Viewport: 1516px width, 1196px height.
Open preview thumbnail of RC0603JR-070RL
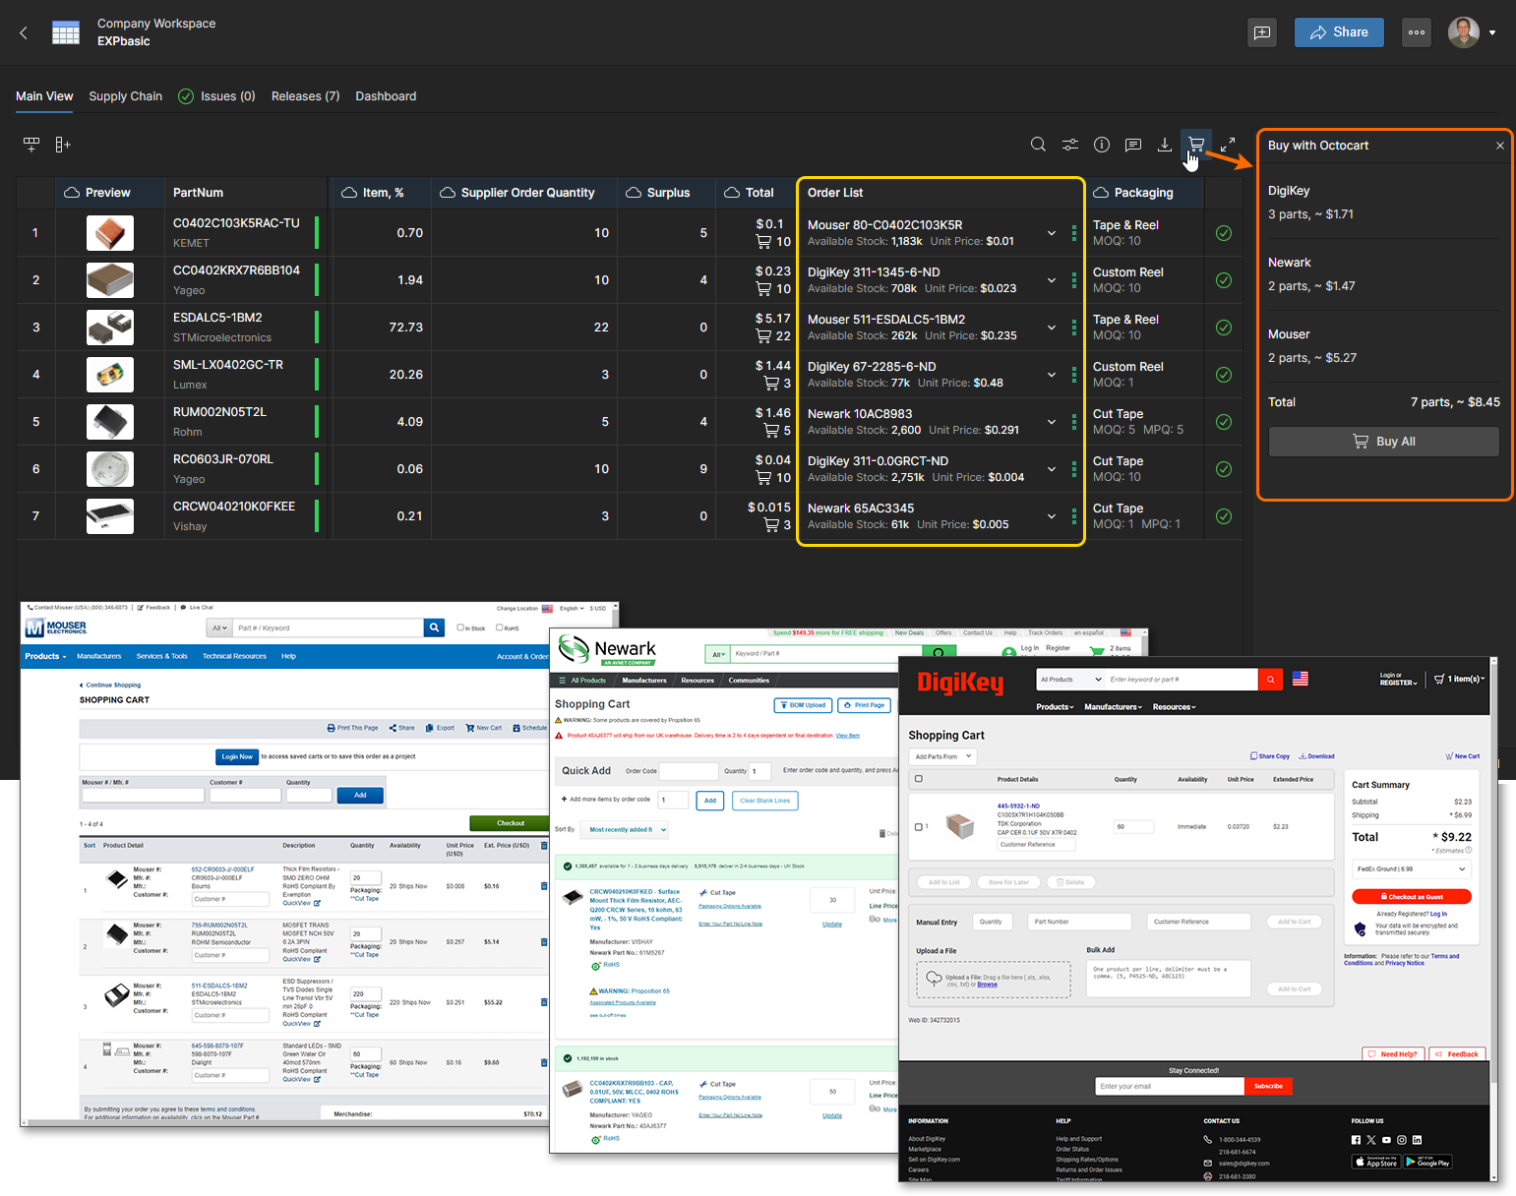[110, 469]
